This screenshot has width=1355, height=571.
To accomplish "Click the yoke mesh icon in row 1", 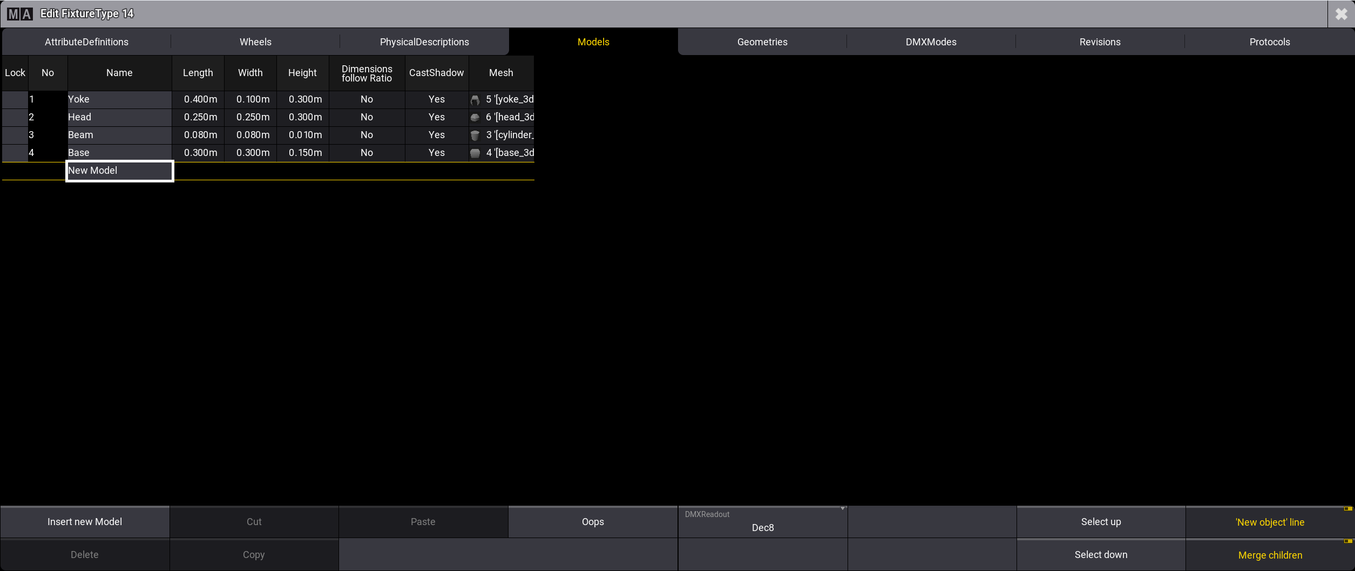I will point(475,100).
